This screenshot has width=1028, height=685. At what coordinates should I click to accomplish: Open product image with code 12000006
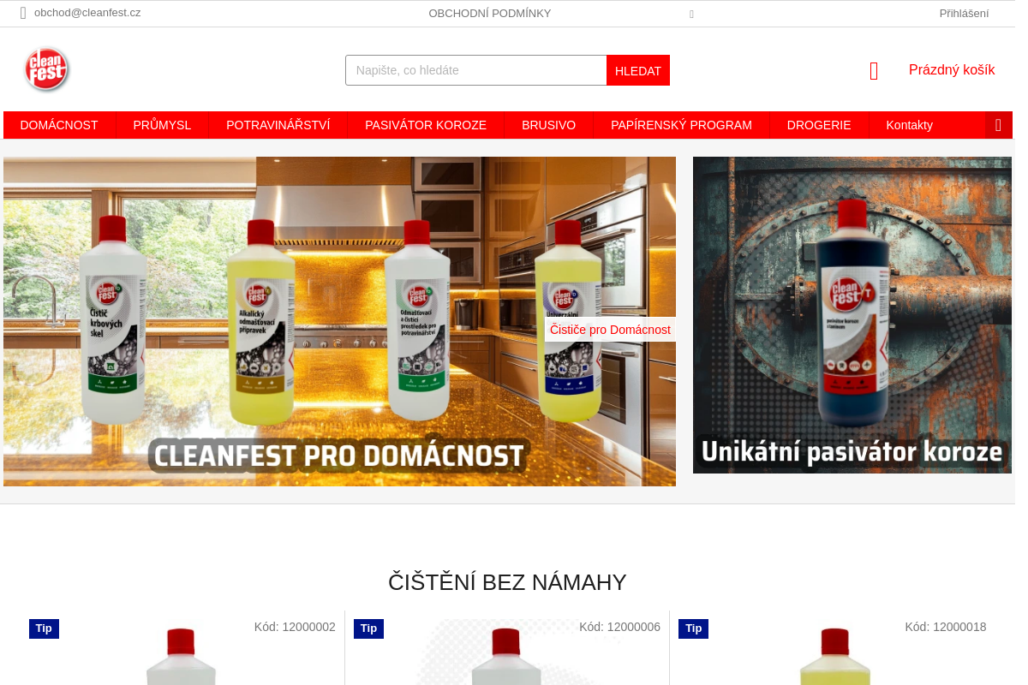(x=506, y=656)
